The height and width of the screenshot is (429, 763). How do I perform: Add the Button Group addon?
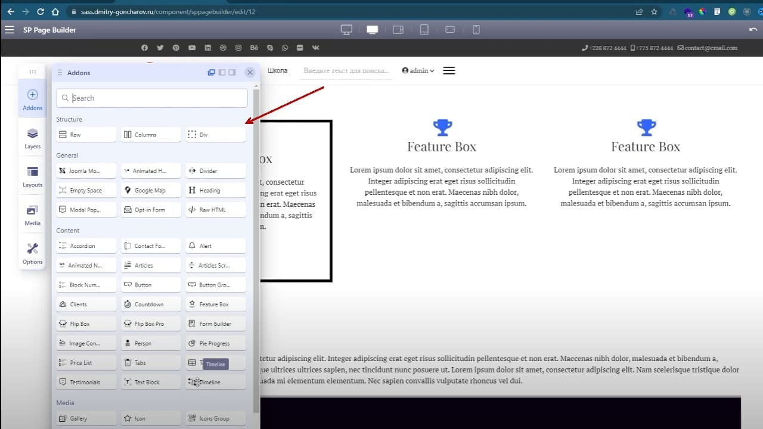click(216, 285)
